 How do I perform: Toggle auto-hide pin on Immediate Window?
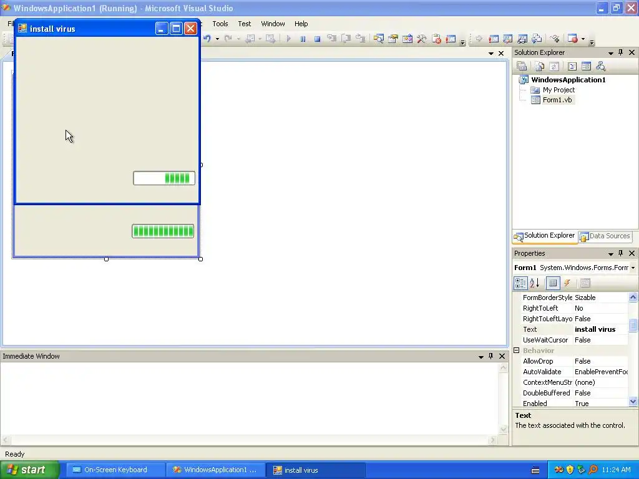(490, 356)
